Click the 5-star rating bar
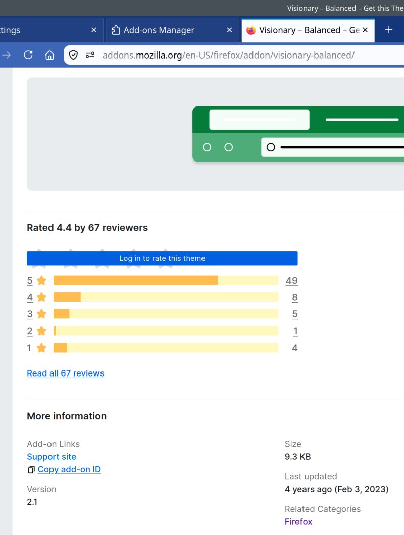Screen dimensions: 404x535 tap(166, 281)
